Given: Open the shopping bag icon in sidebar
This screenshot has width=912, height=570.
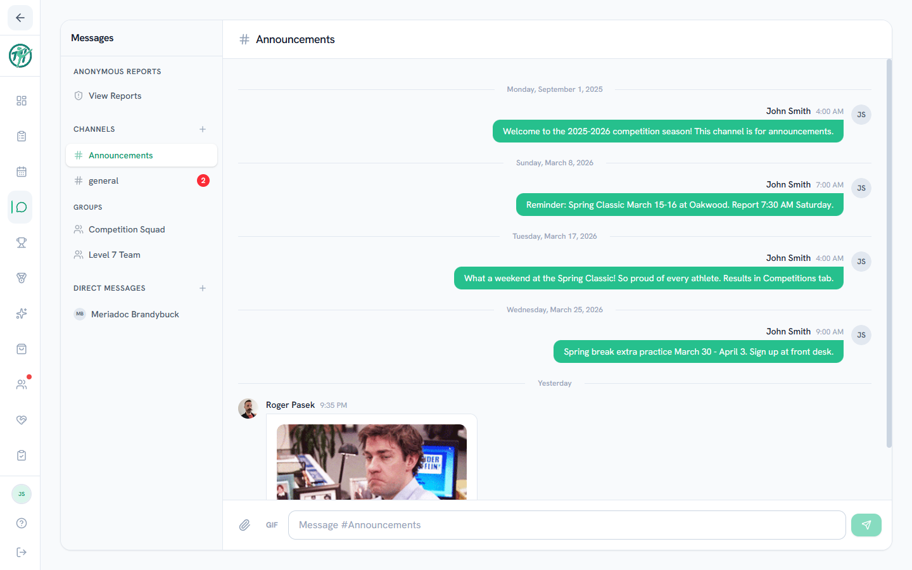Looking at the screenshot, I should point(22,349).
